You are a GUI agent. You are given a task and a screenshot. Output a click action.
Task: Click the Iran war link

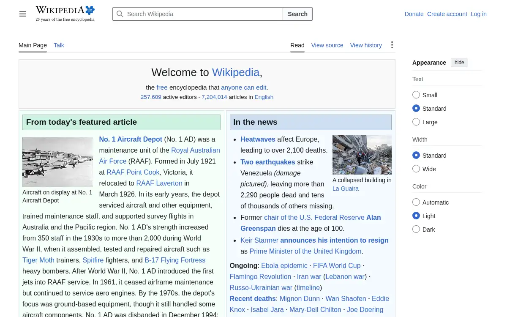click(x=309, y=276)
